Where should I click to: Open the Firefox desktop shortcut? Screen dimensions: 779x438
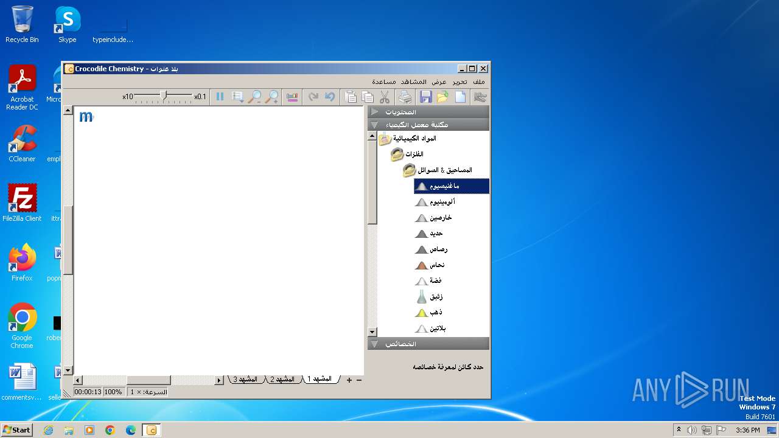[x=22, y=263]
